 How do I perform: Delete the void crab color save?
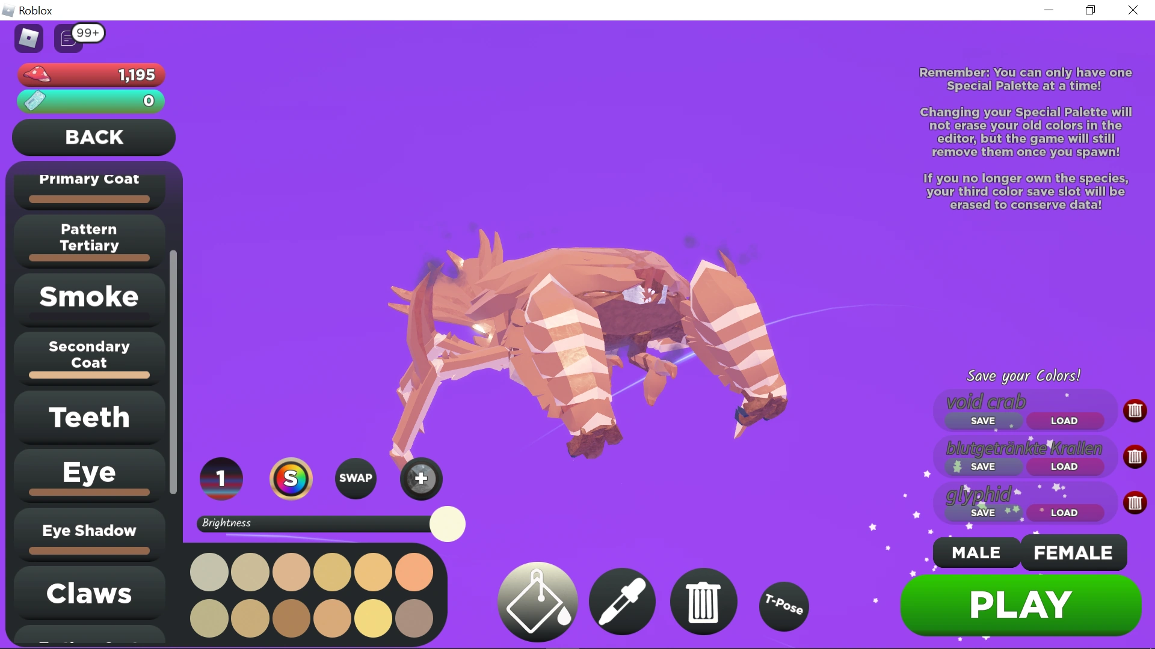click(x=1136, y=410)
